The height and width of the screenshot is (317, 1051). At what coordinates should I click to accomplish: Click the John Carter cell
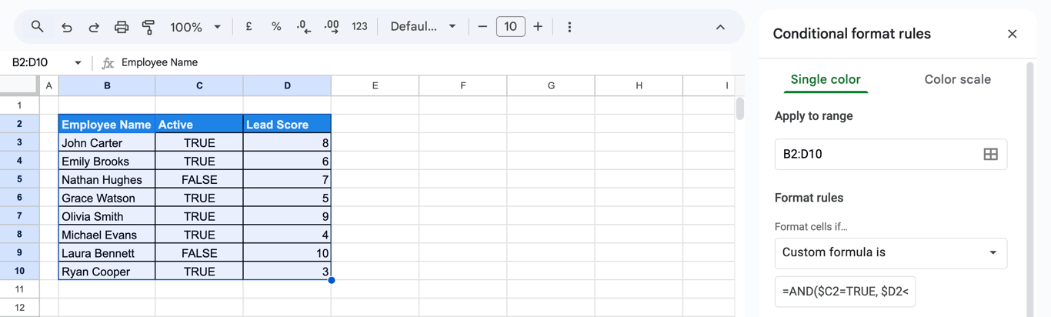pos(107,142)
